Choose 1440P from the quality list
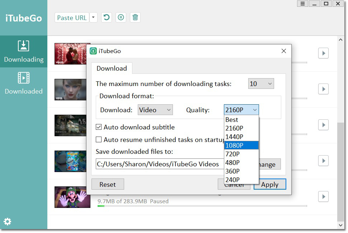Image resolution: width=348 pixels, height=233 pixels. click(x=241, y=137)
